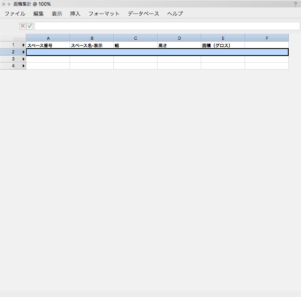The image size is (301, 297).
Task: Click the help question mark icon
Action: pyautogui.click(x=295, y=4)
